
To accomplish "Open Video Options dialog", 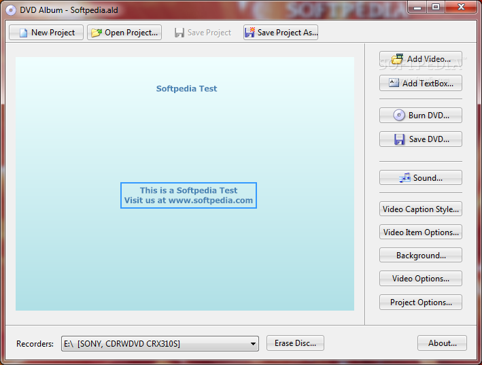I will coord(421,279).
